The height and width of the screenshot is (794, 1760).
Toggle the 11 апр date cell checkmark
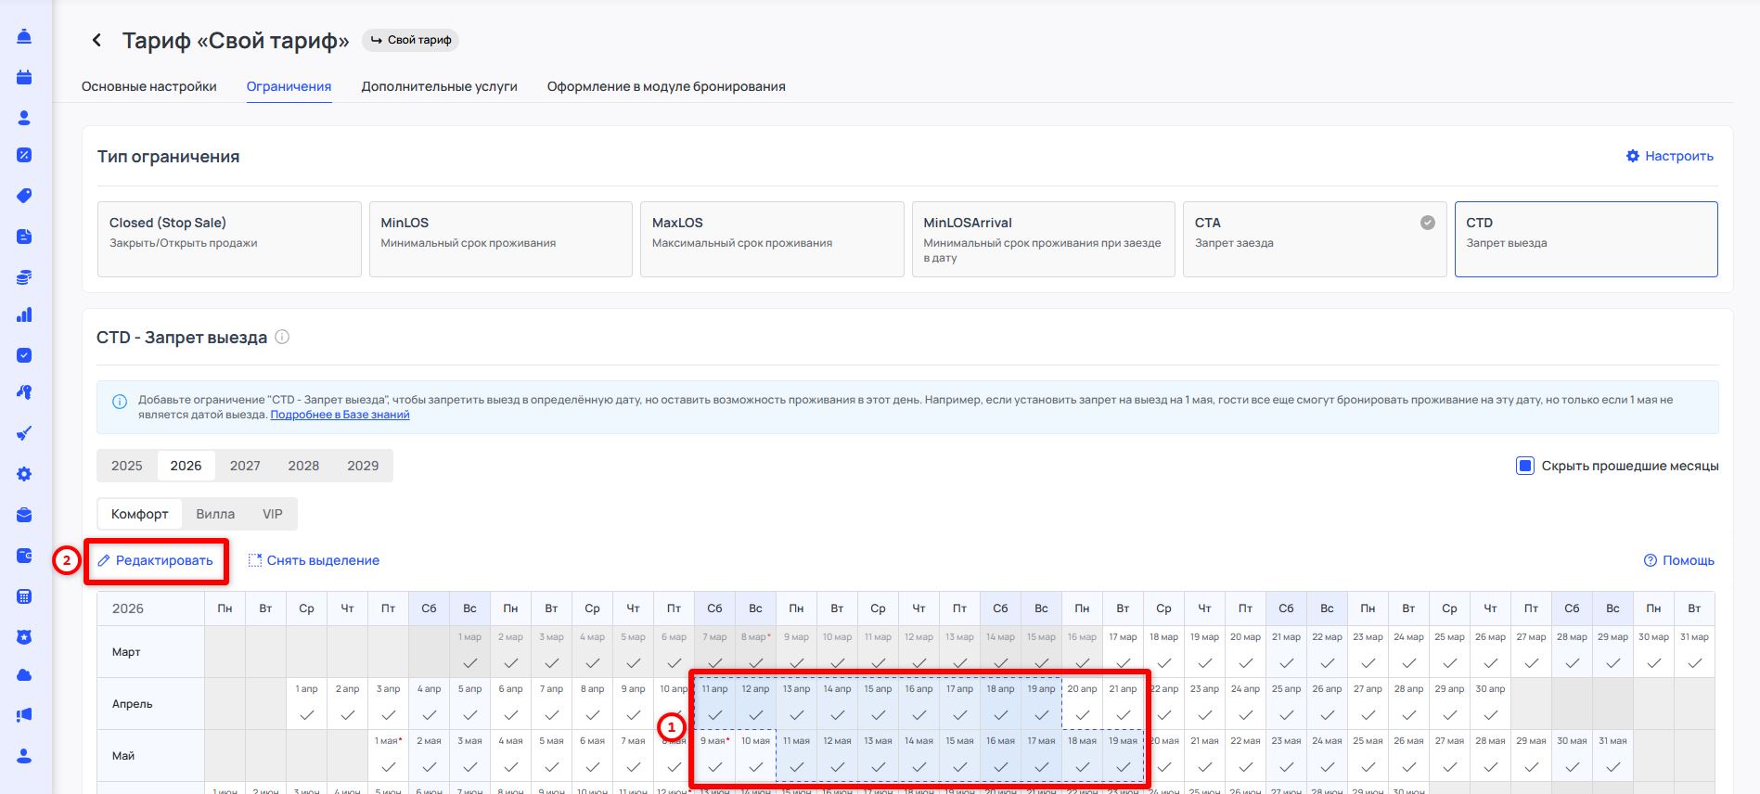tap(714, 714)
